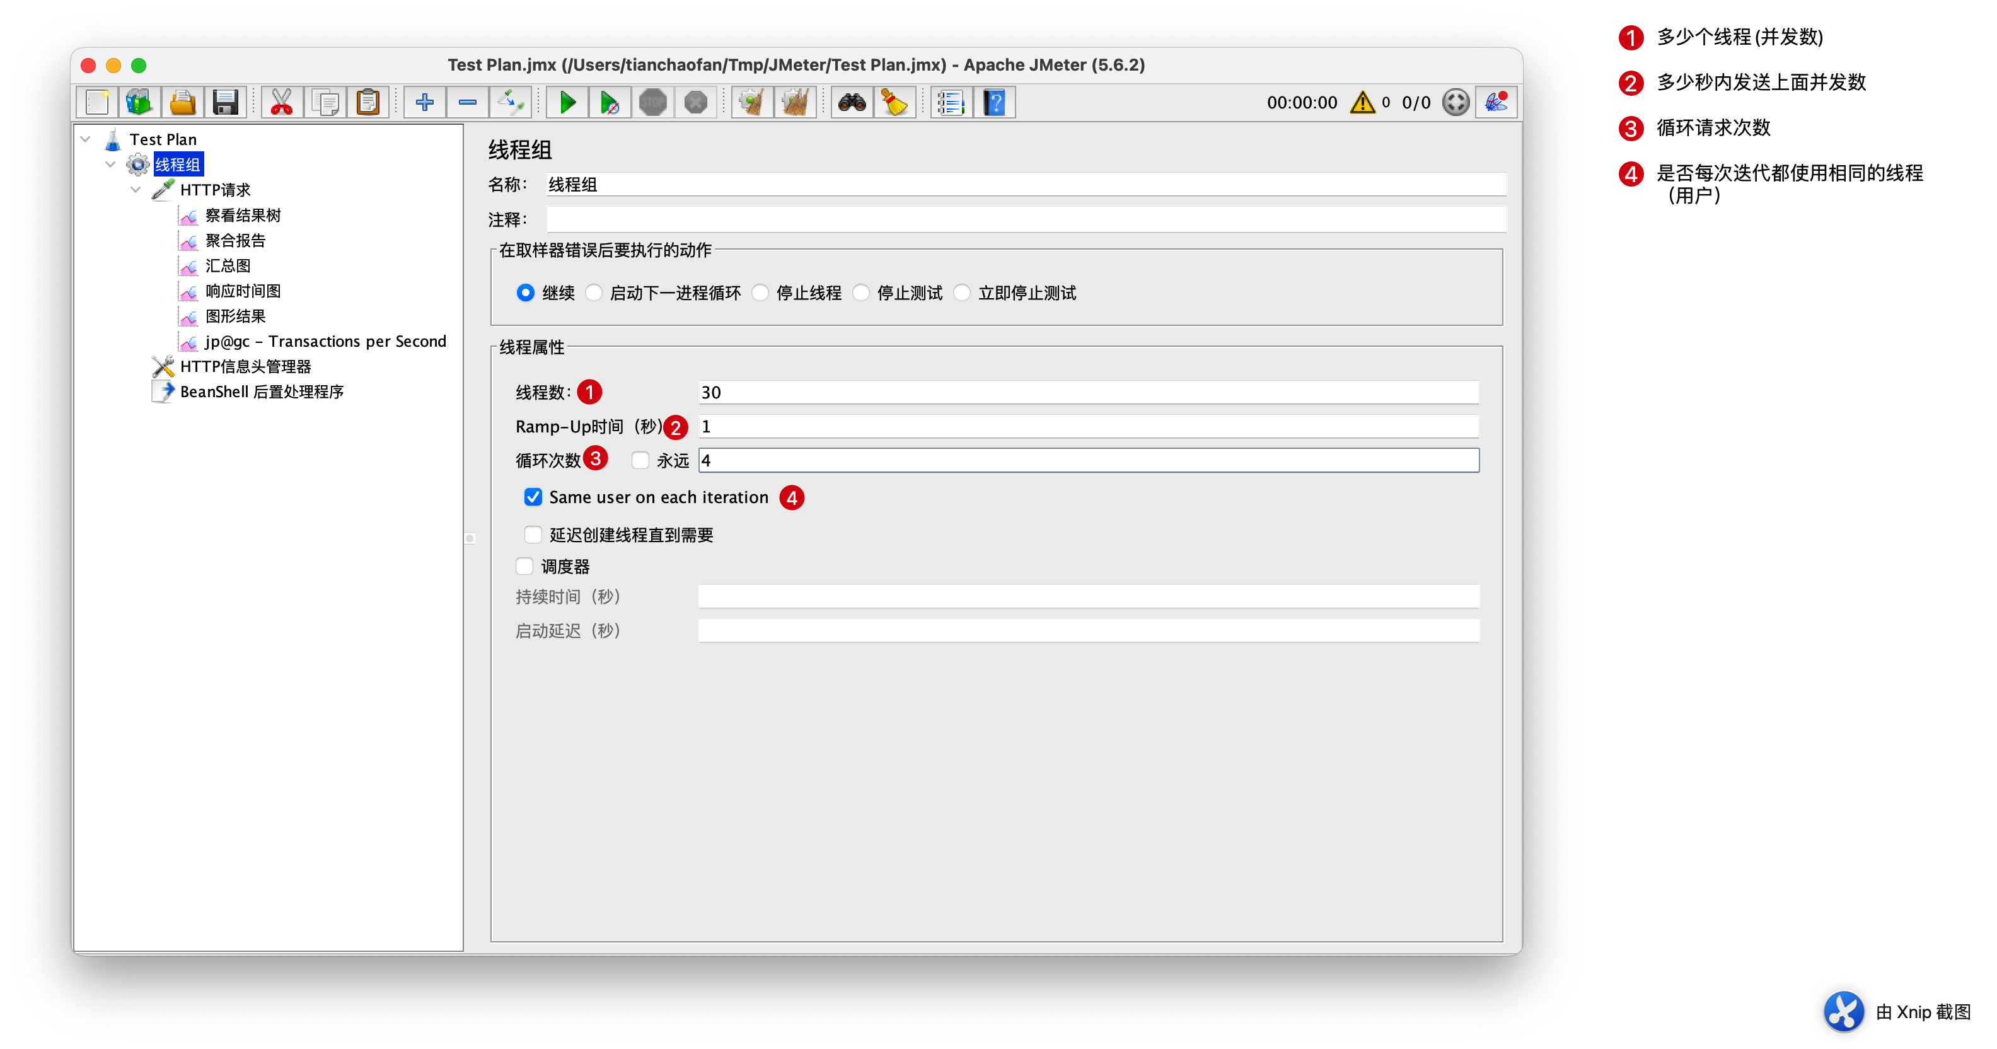The height and width of the screenshot is (1049, 1997).
Task: Enable 延迟创建线程直到需要 checkbox
Action: [x=533, y=535]
